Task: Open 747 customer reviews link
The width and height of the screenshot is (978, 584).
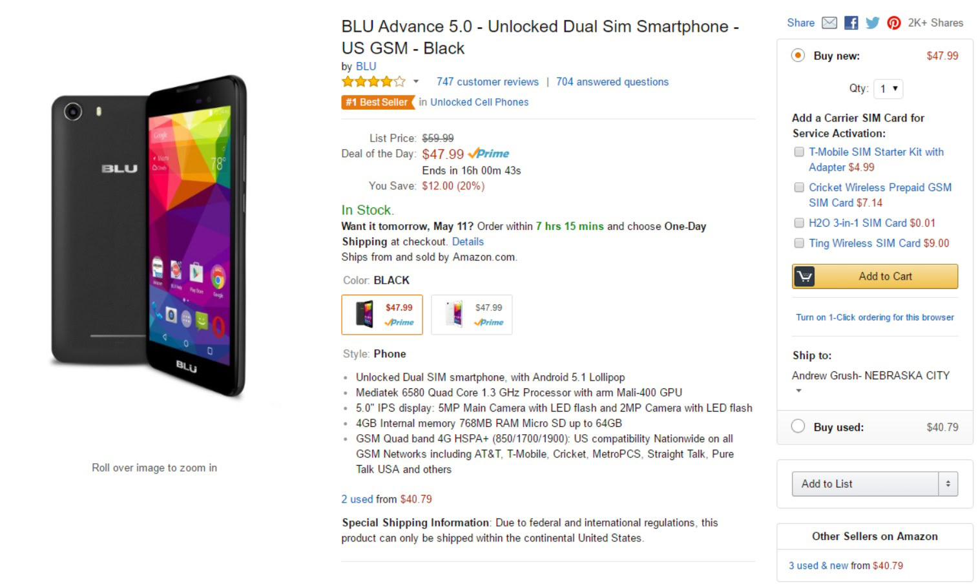Action: coord(487,82)
